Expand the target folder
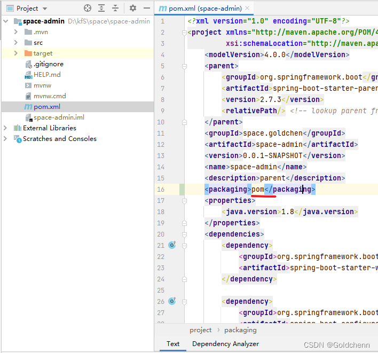Screen dimensions: 378x353 [16, 53]
